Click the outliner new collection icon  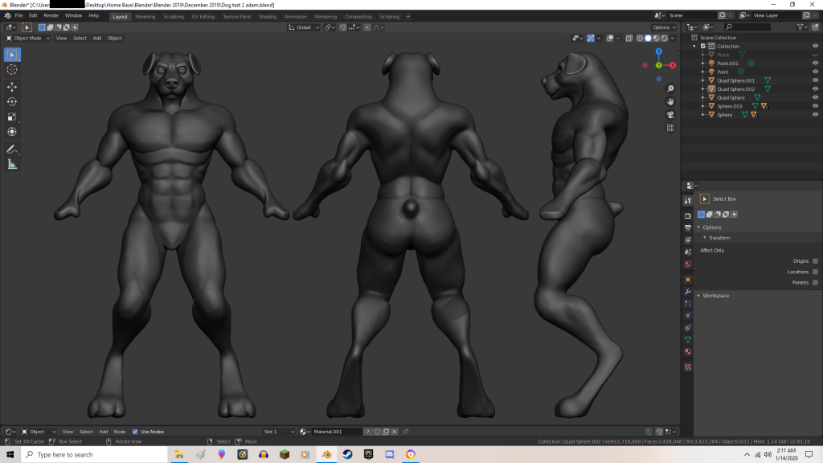point(815,27)
